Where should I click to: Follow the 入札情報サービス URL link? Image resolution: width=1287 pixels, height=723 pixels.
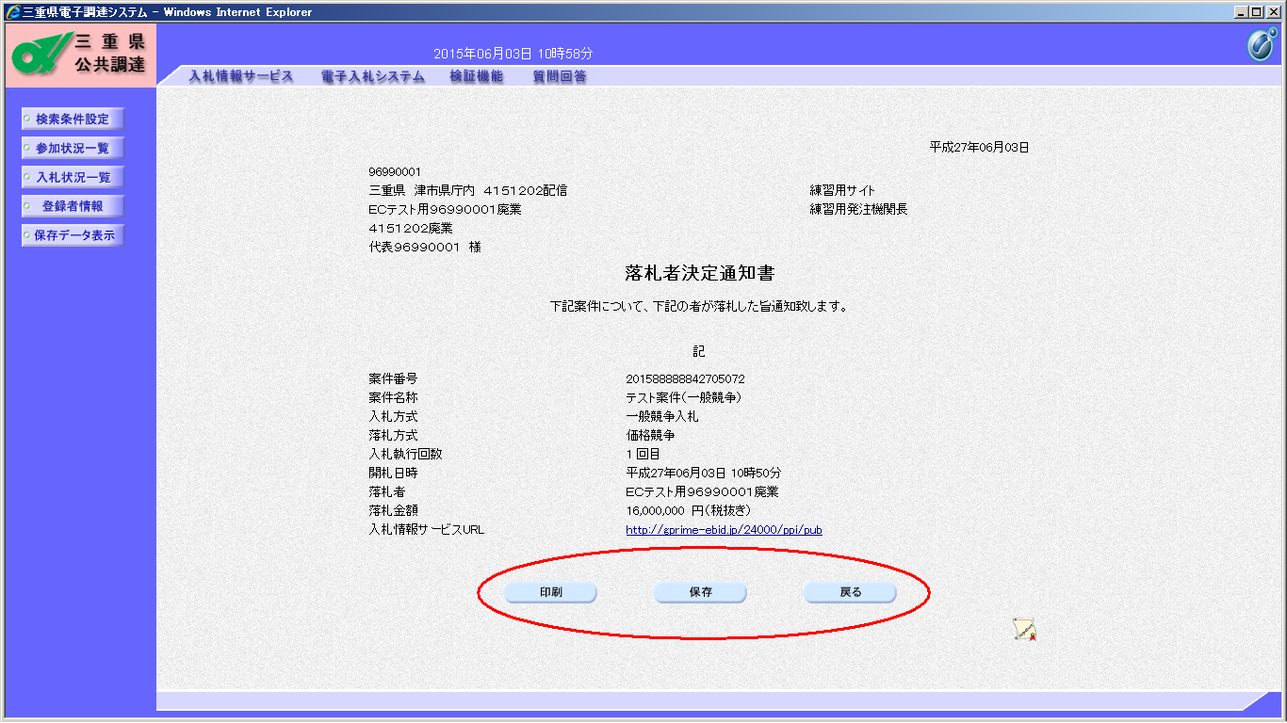(x=724, y=530)
